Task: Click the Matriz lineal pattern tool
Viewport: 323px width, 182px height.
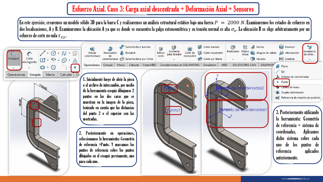Action: tap(245, 50)
